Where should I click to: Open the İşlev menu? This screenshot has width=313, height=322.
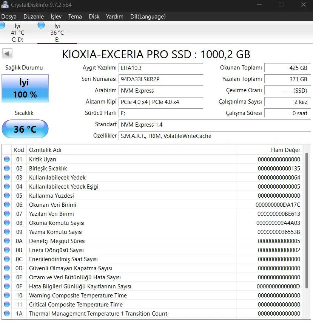[56, 17]
